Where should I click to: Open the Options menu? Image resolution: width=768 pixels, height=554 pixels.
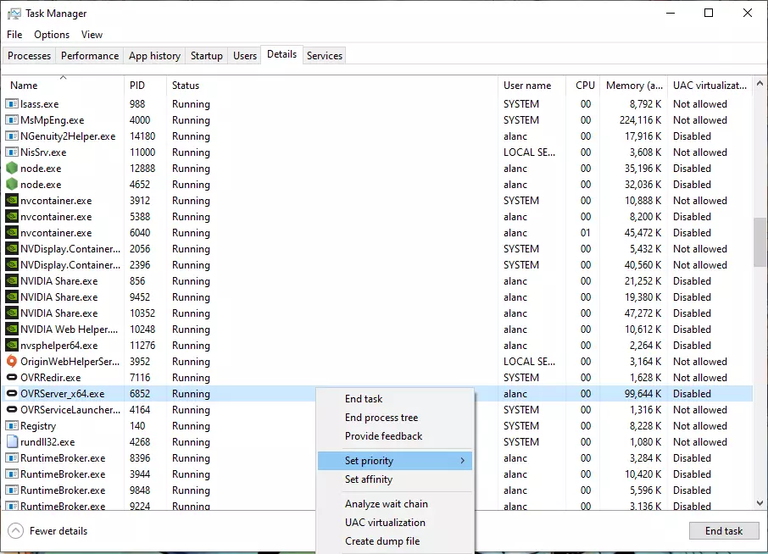52,35
